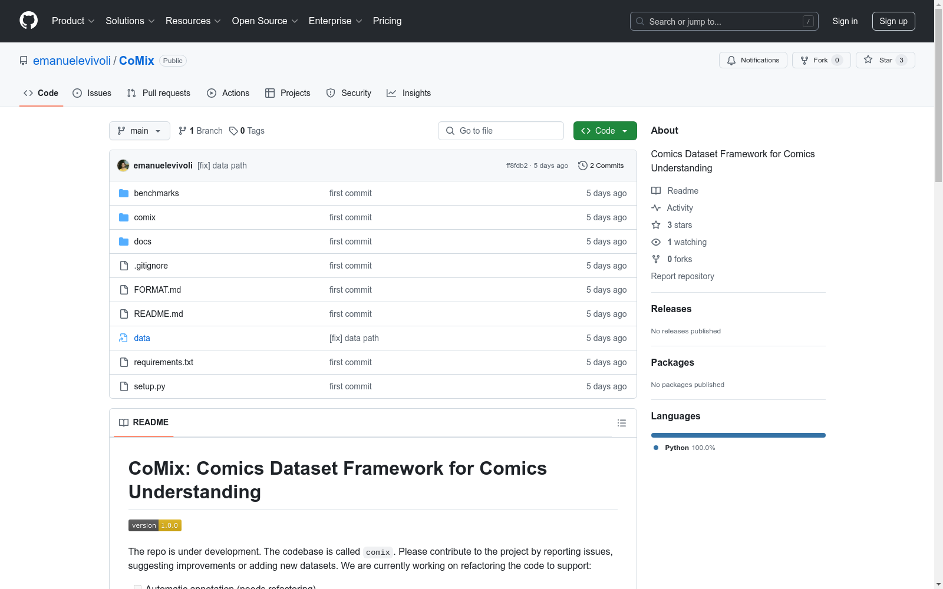Click commit hash ff8fdb2

click(x=517, y=166)
